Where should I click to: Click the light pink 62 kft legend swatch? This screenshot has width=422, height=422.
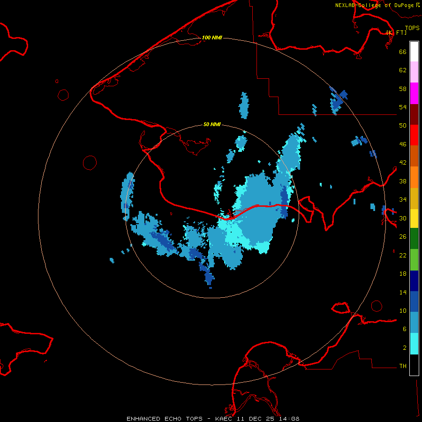pyautogui.click(x=414, y=72)
